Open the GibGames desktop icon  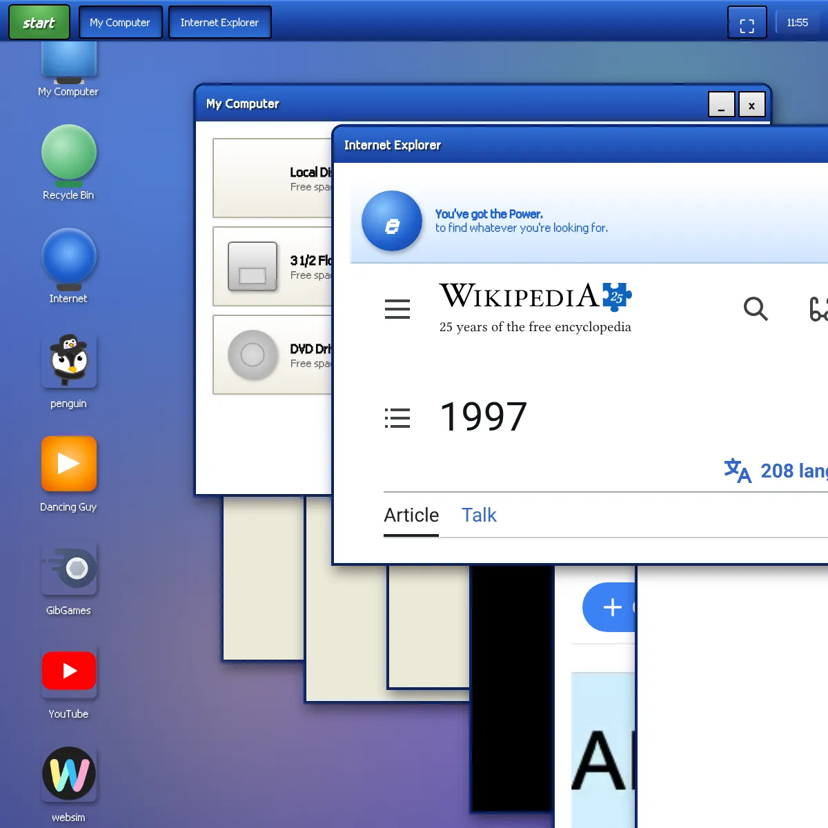[x=68, y=578]
